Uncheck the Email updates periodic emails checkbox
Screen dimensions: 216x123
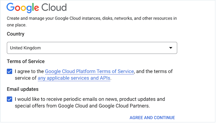10,99
